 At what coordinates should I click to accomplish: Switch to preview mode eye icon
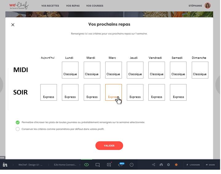(86, 165)
